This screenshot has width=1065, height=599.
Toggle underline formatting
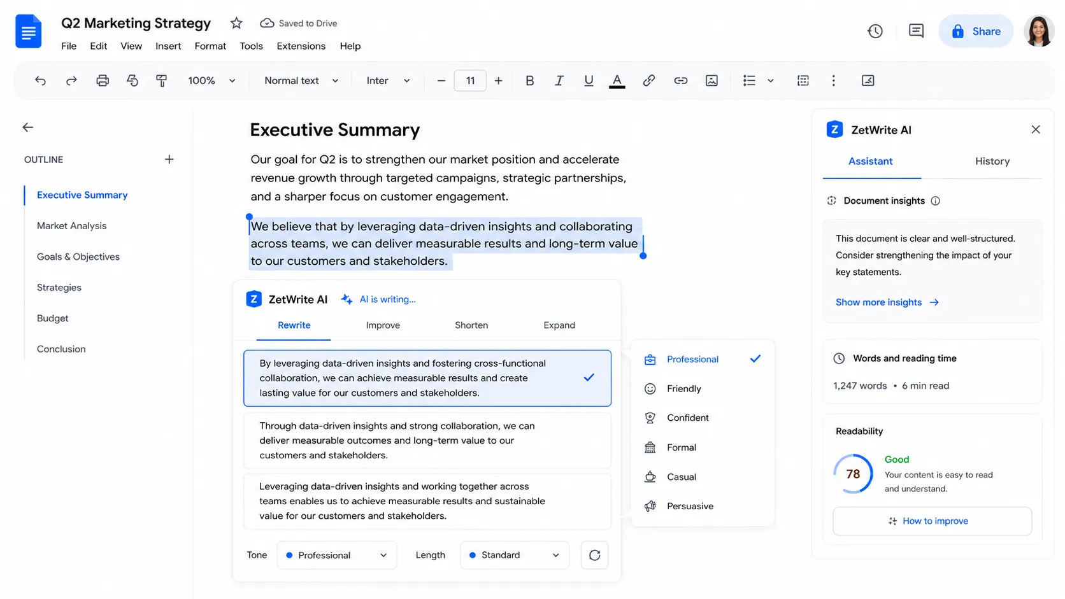pos(589,80)
